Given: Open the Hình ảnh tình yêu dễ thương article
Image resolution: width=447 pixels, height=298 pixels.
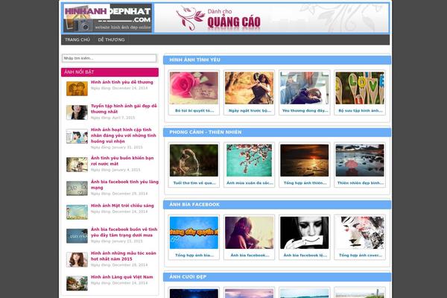Looking at the screenshot, I should tap(122, 82).
